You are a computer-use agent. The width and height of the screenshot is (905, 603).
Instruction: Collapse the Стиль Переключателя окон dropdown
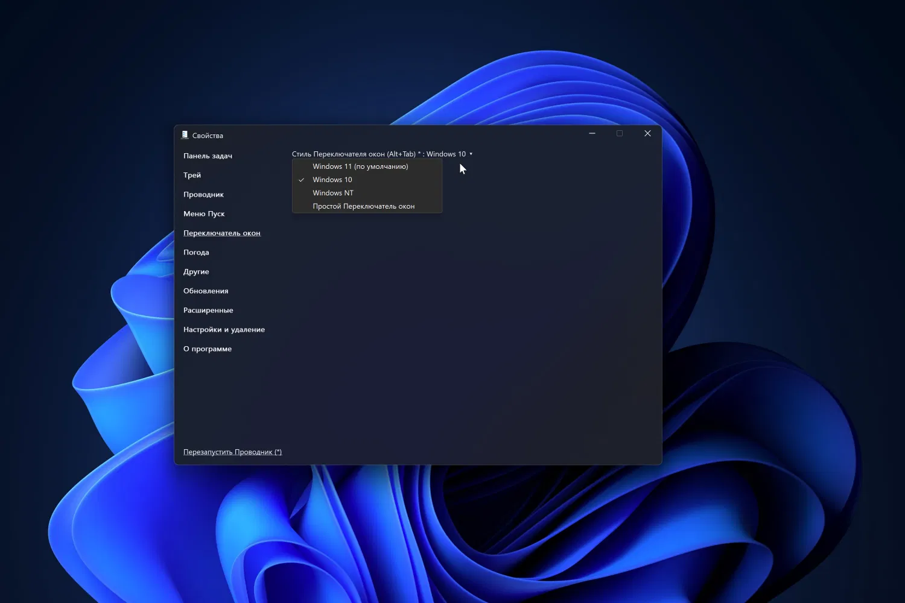(382, 154)
